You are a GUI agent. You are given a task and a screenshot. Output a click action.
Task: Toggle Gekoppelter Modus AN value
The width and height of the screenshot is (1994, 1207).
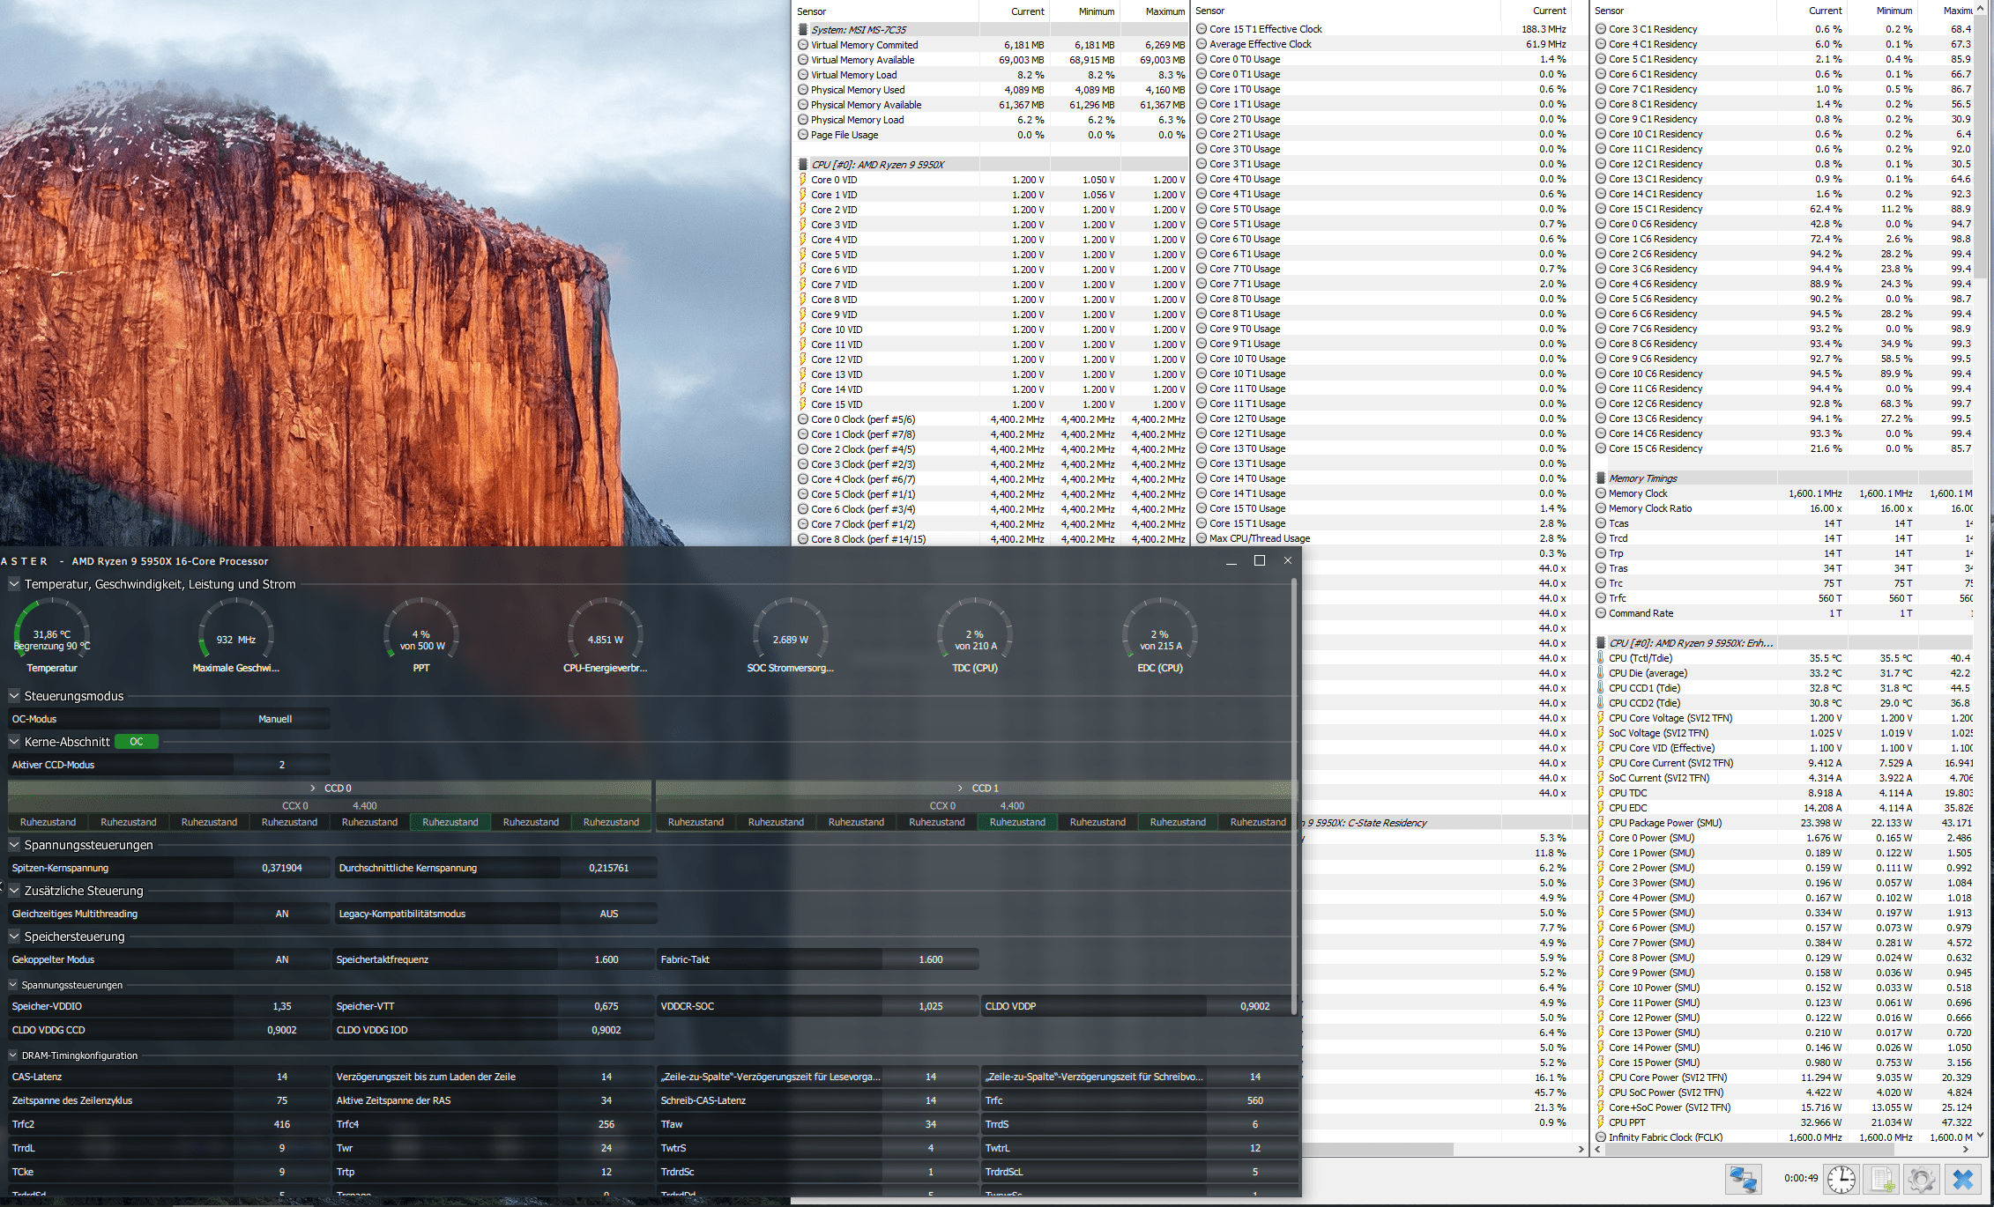pos(282,959)
